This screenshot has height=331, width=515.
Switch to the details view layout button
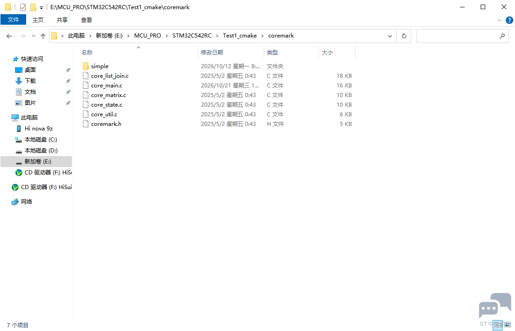497,325
